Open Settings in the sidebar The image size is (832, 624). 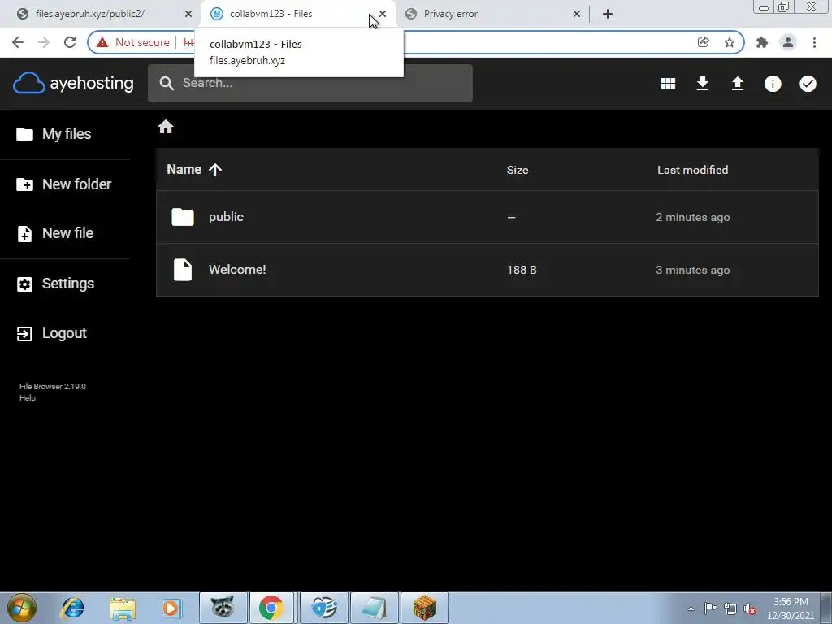point(55,284)
